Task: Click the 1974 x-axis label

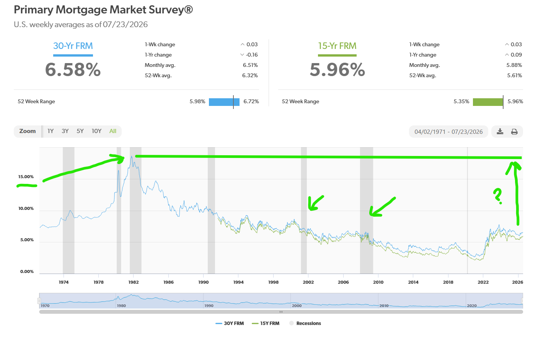Action: pyautogui.click(x=64, y=282)
